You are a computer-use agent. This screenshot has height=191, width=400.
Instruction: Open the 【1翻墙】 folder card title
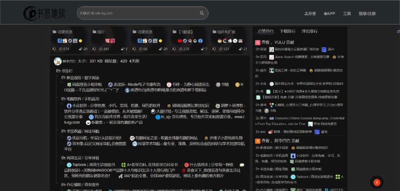pyautogui.click(x=183, y=32)
